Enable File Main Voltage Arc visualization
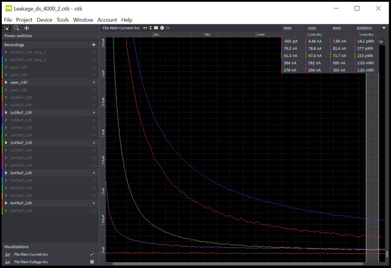This screenshot has width=391, height=268. [92, 262]
